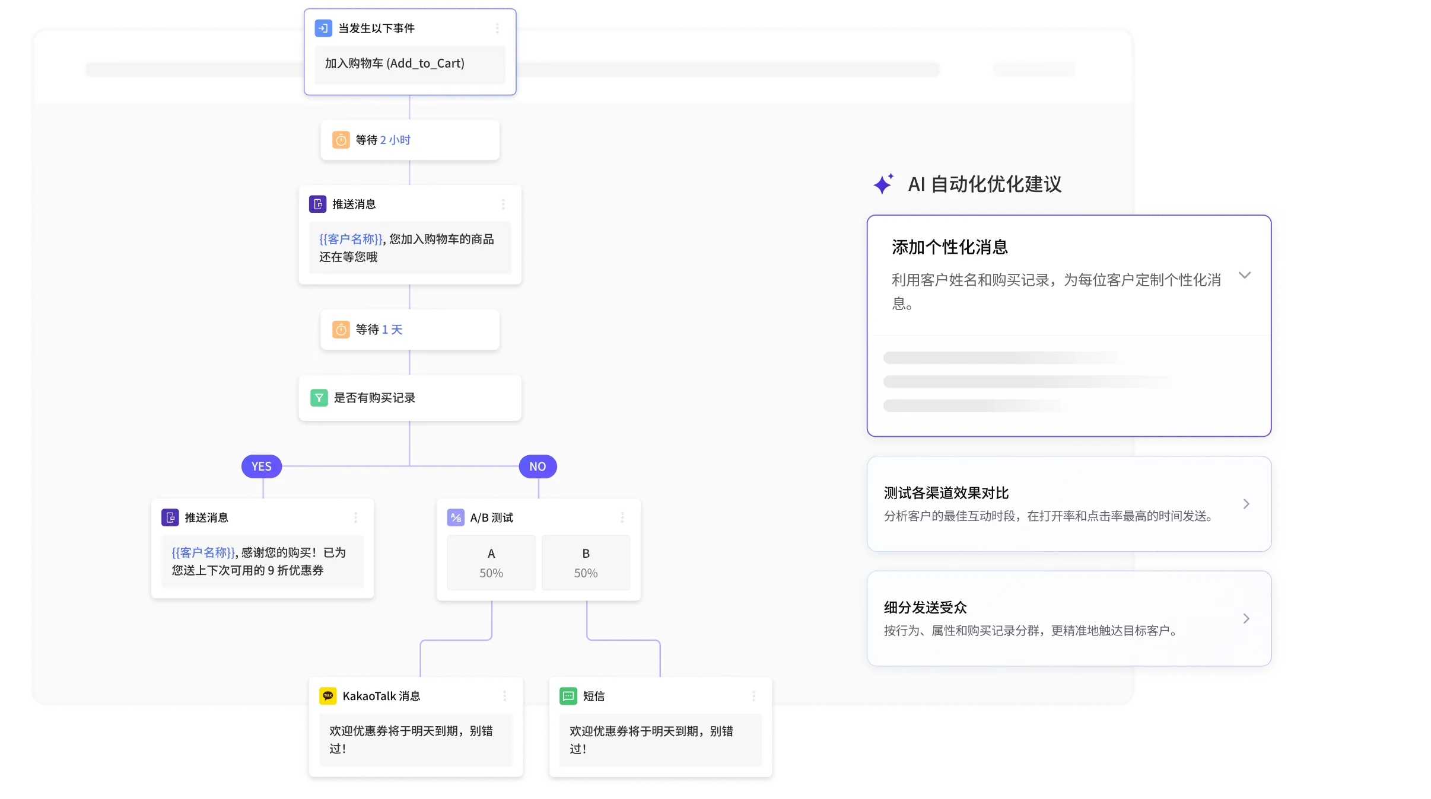This screenshot has width=1431, height=799.
Task: Collapse the 添加个性化消息 suggestion chevron
Action: (x=1245, y=275)
